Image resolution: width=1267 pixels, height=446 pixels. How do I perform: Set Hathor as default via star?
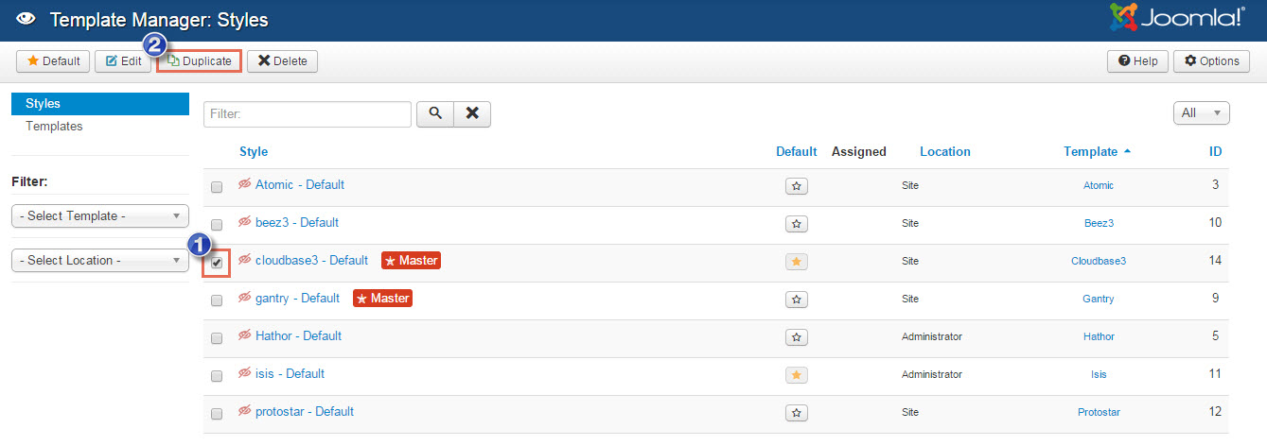click(797, 337)
